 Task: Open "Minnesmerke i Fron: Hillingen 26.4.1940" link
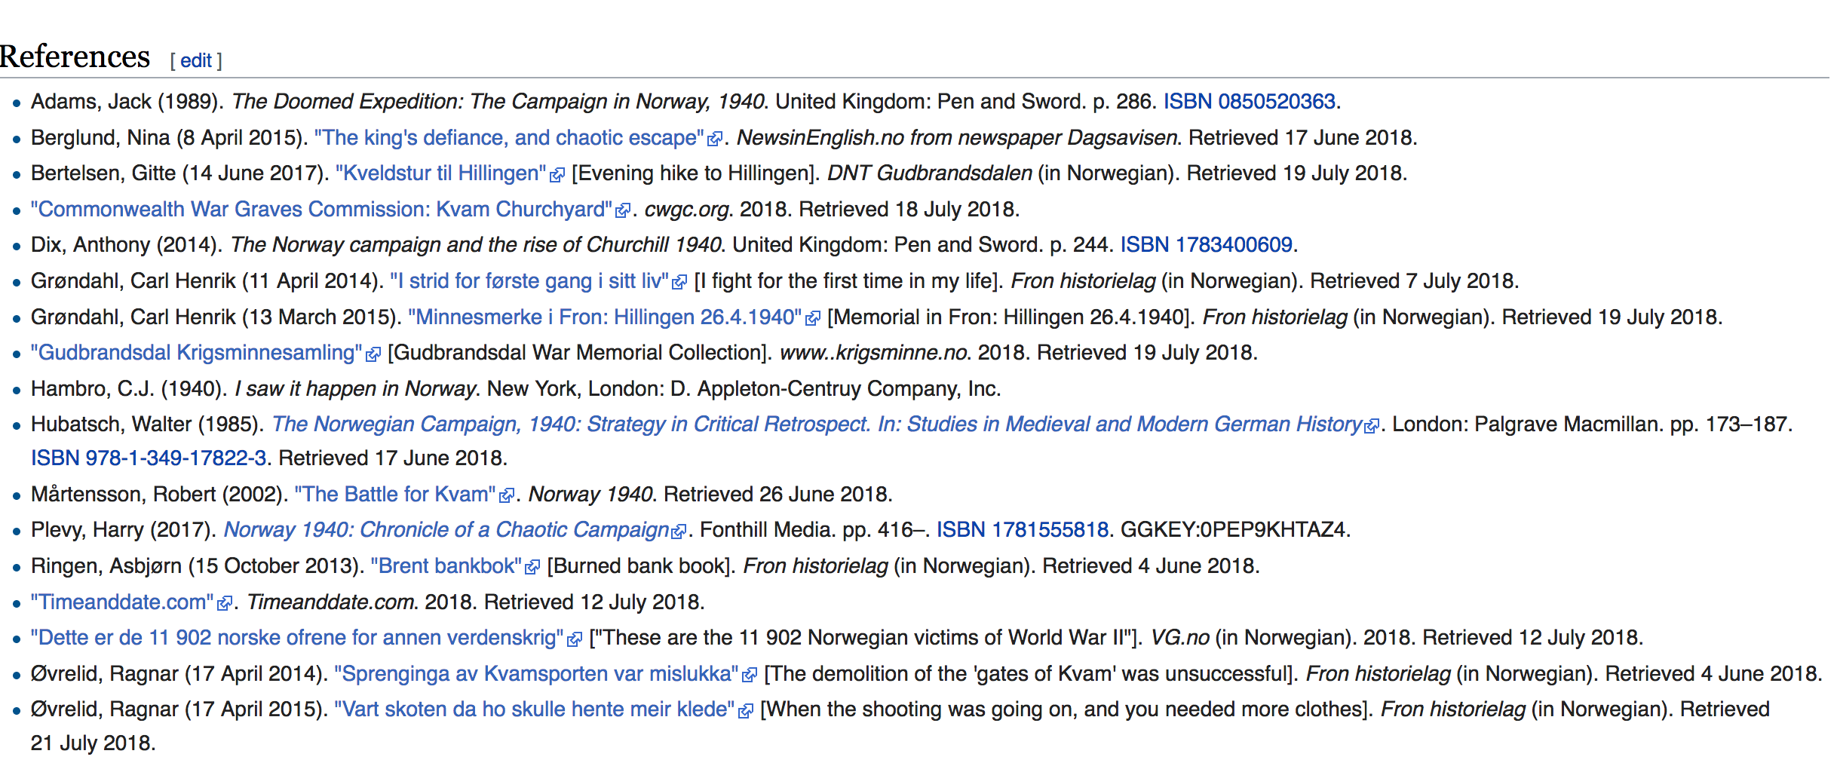[605, 317]
